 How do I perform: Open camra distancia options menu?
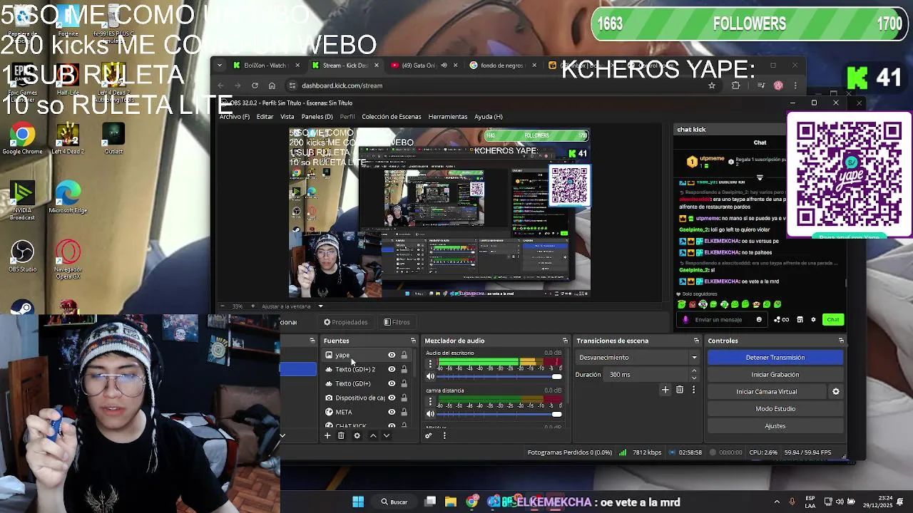pos(430,402)
